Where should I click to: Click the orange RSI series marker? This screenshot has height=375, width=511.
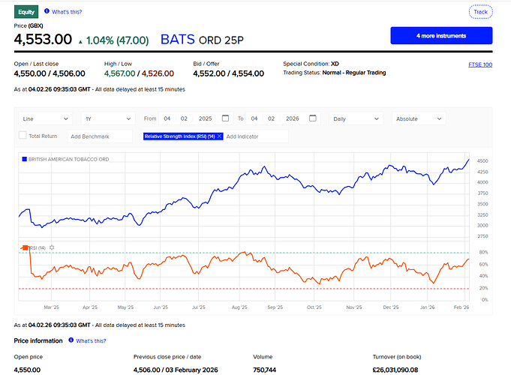25,247
